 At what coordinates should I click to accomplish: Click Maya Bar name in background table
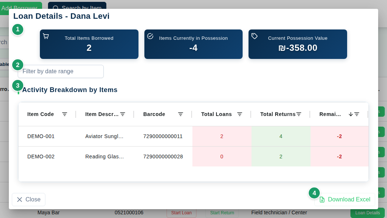[48, 213]
